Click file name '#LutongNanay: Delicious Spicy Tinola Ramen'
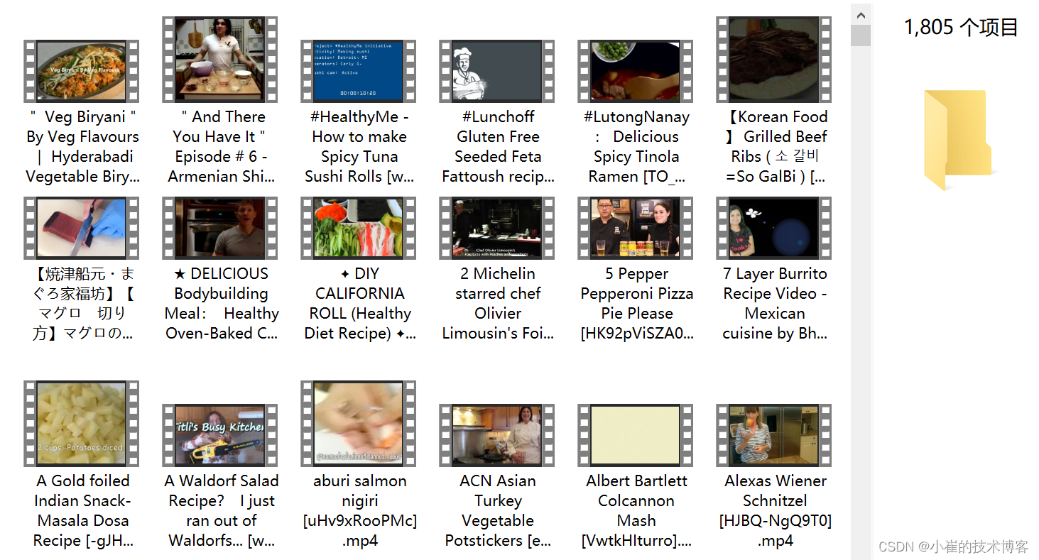Image resolution: width=1039 pixels, height=560 pixels. tap(636, 147)
